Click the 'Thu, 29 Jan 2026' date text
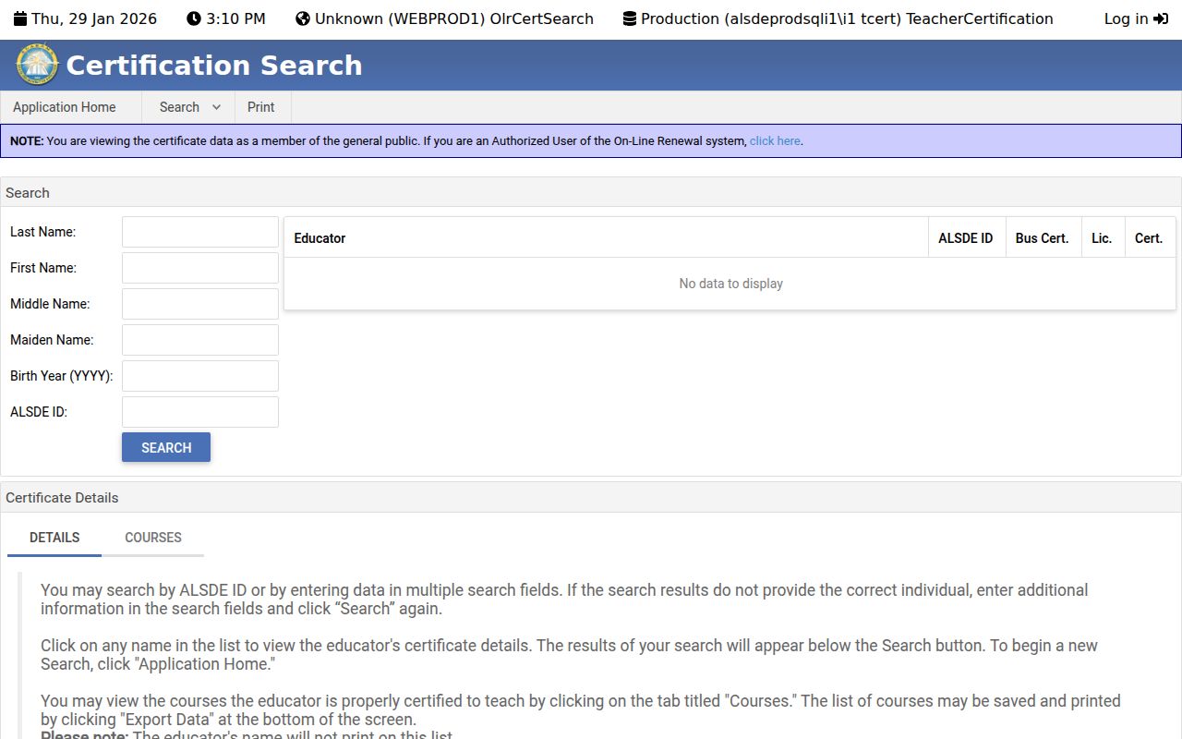 [x=94, y=18]
